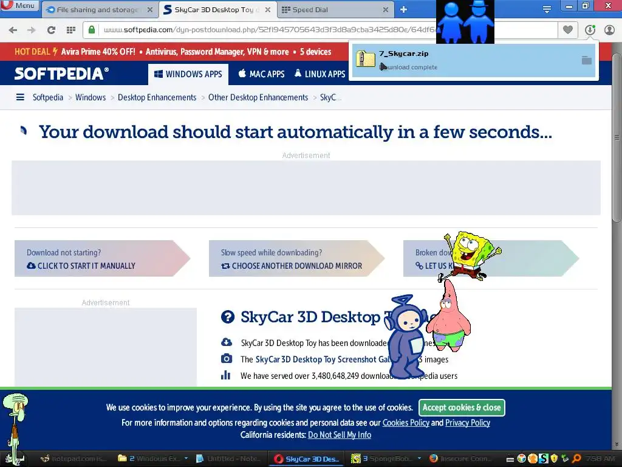
Task: Go to Desktop Enhancements breadcrumb
Action: pos(157,97)
